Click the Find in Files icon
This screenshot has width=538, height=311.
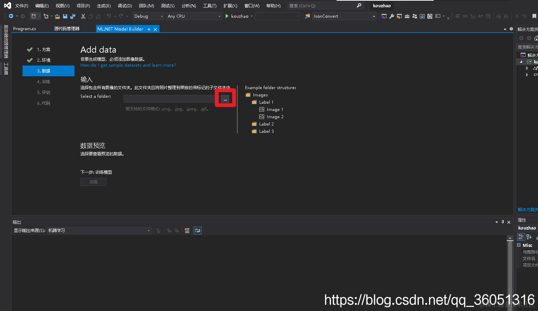(x=307, y=16)
